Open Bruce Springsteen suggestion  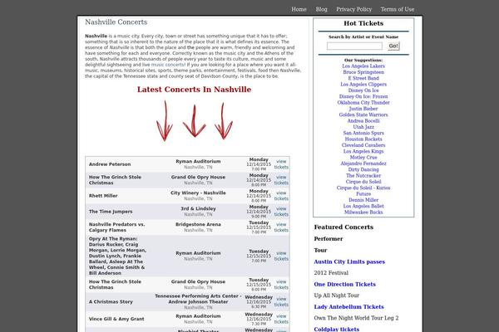pyautogui.click(x=363, y=72)
